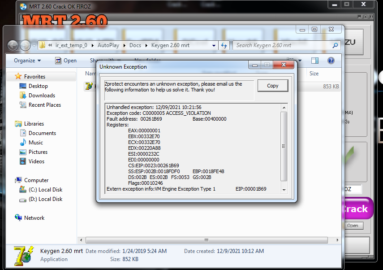Select Network in navigation pane
383x270 pixels.
(x=34, y=218)
